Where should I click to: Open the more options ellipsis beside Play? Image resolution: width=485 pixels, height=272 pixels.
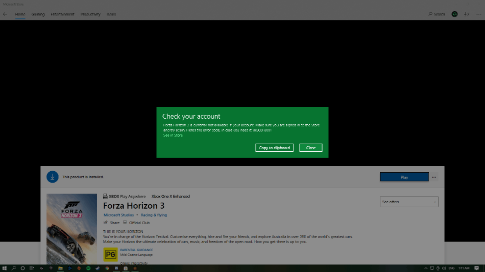click(x=434, y=177)
